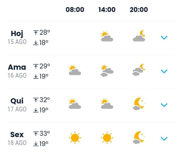Viewport: 181px width, 155px height.
Task: Open the Hoj day label
Action: tap(17, 34)
